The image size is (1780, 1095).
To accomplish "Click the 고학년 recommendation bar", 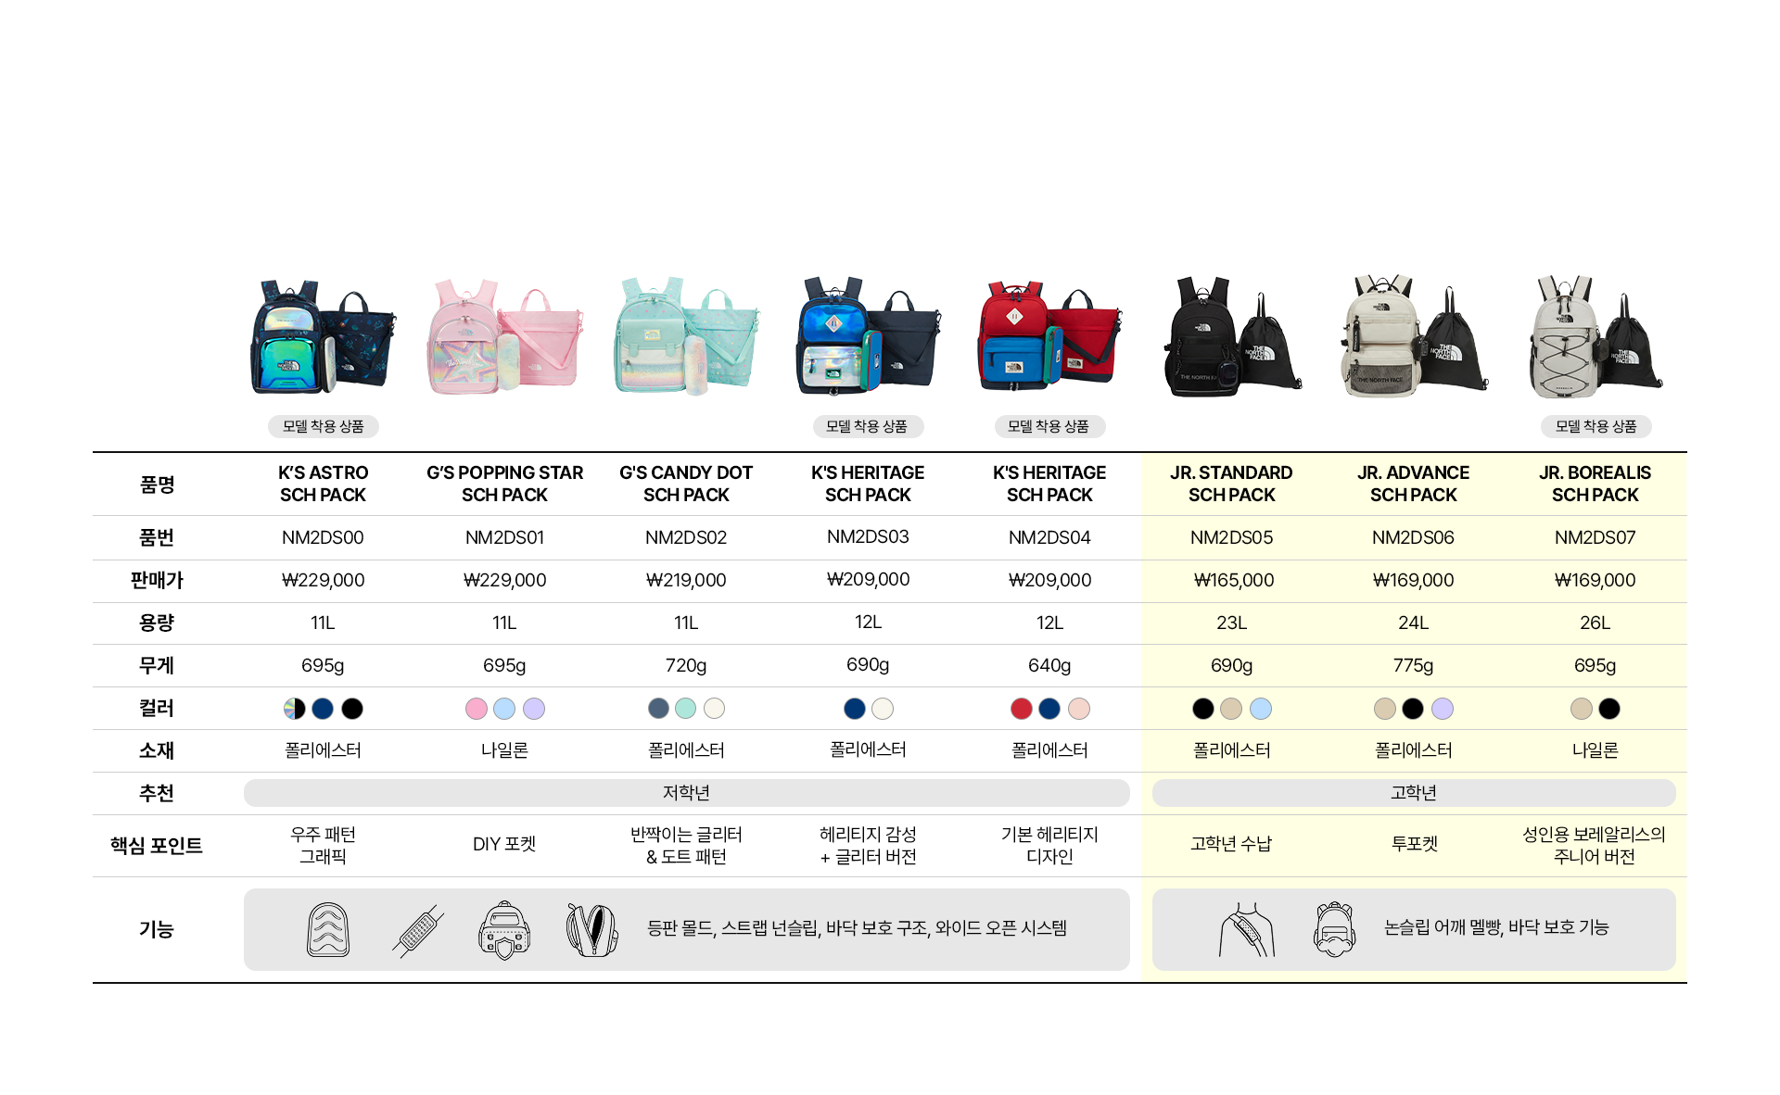I will (x=1413, y=793).
